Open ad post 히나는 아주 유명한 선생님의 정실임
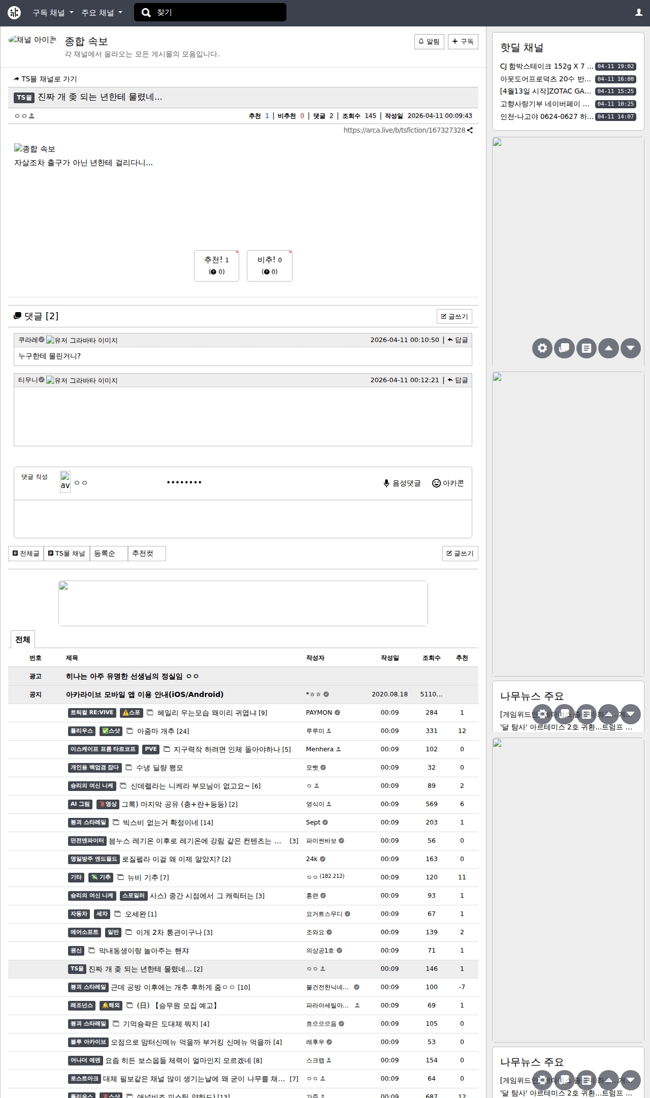 click(x=133, y=676)
